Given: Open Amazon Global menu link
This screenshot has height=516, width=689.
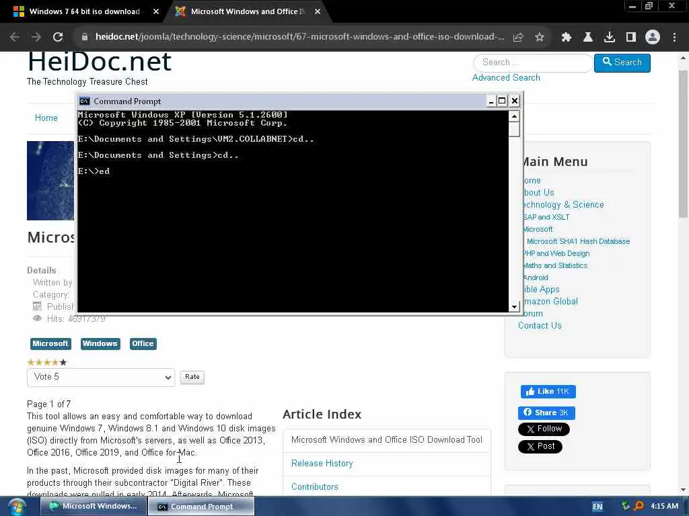Looking at the screenshot, I should click(550, 302).
